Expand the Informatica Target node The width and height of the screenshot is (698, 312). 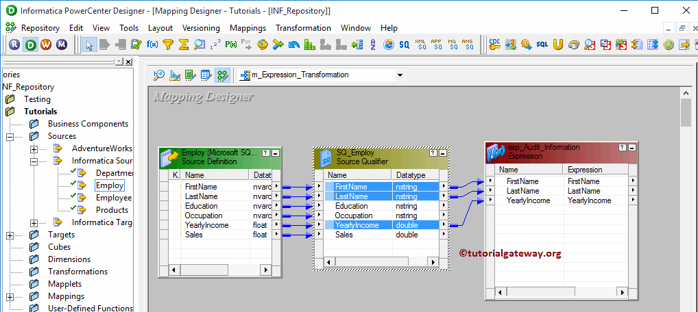34,222
